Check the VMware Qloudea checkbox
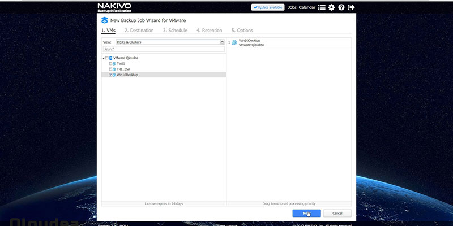The image size is (453, 226). point(107,58)
